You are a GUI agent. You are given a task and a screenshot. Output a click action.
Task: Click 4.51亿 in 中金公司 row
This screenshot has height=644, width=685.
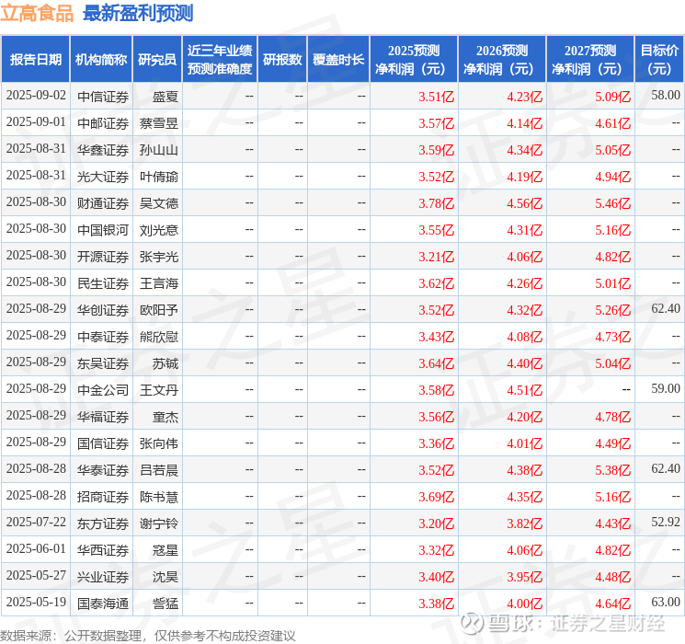pos(525,390)
